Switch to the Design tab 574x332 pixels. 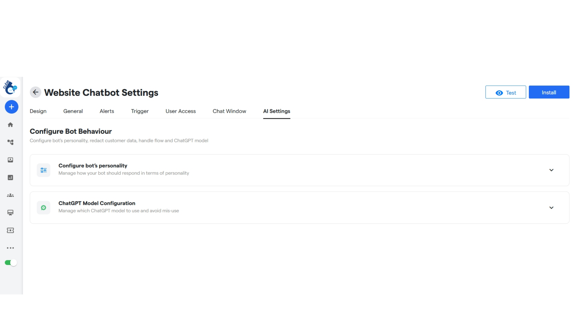click(38, 111)
